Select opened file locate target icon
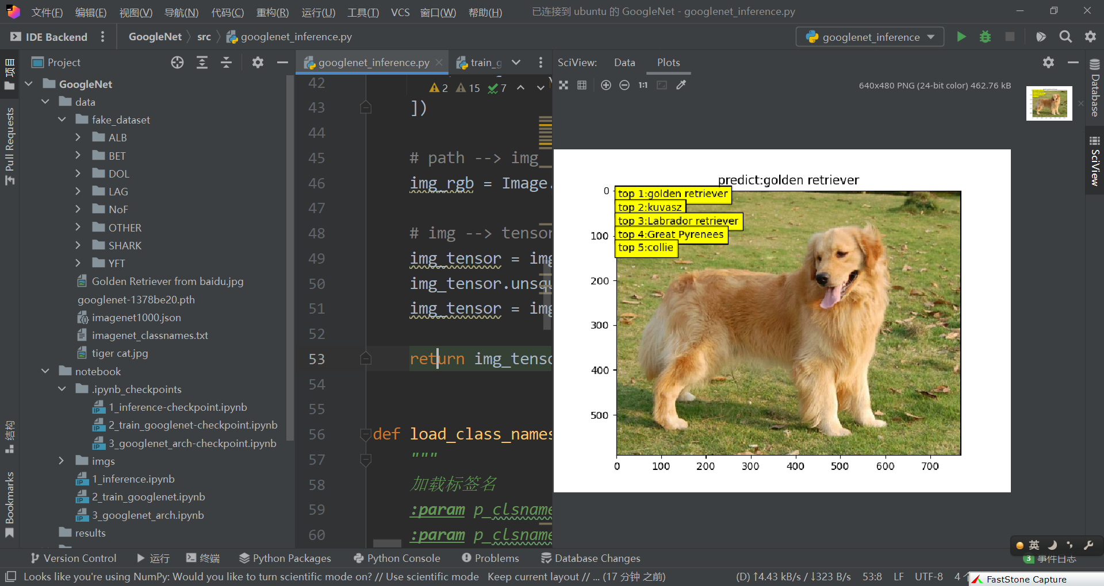 [x=177, y=63]
